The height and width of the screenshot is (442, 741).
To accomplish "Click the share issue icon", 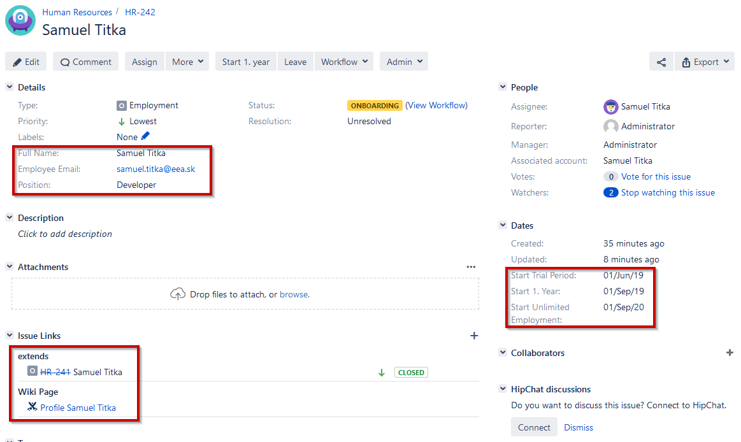I will click(661, 62).
